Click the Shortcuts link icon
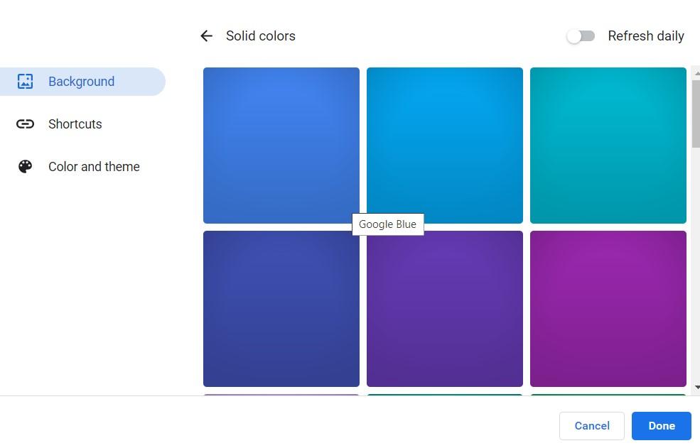This screenshot has width=700, height=448. click(26, 124)
